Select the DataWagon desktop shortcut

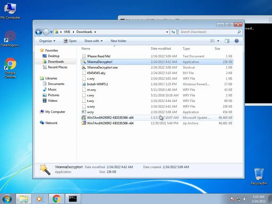pos(10,39)
